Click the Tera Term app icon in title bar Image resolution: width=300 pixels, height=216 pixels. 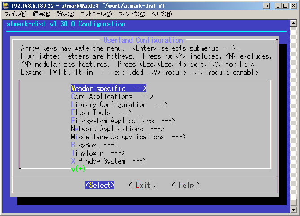(5, 5)
